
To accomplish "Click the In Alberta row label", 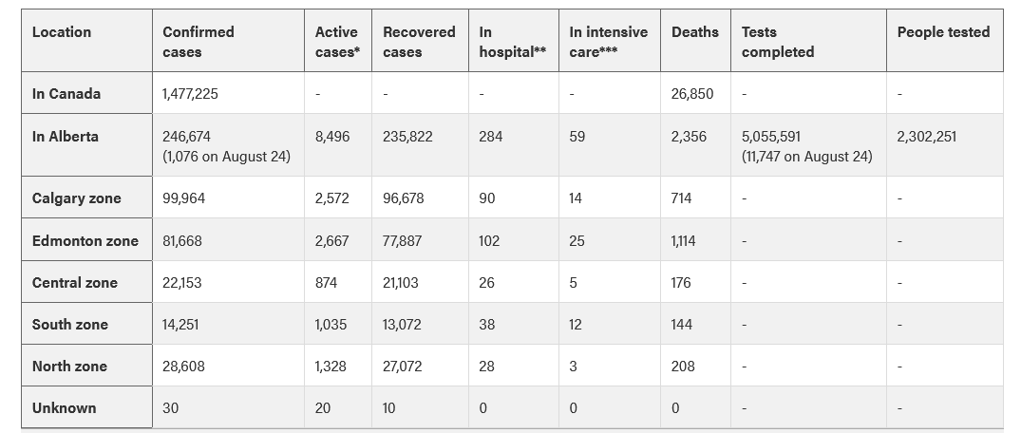I will [66, 137].
